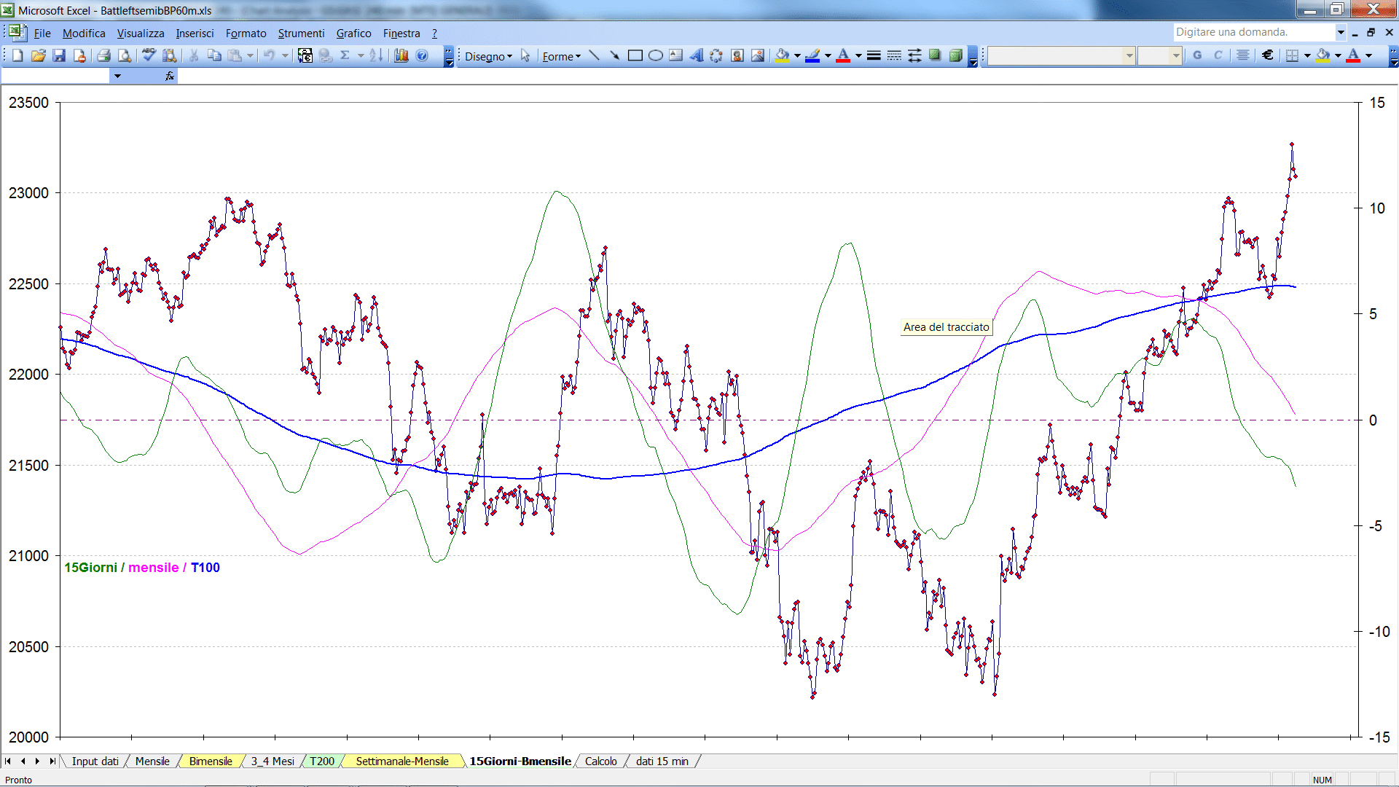Open the Name Box dropdown arrow
1399x787 pixels.
(117, 76)
